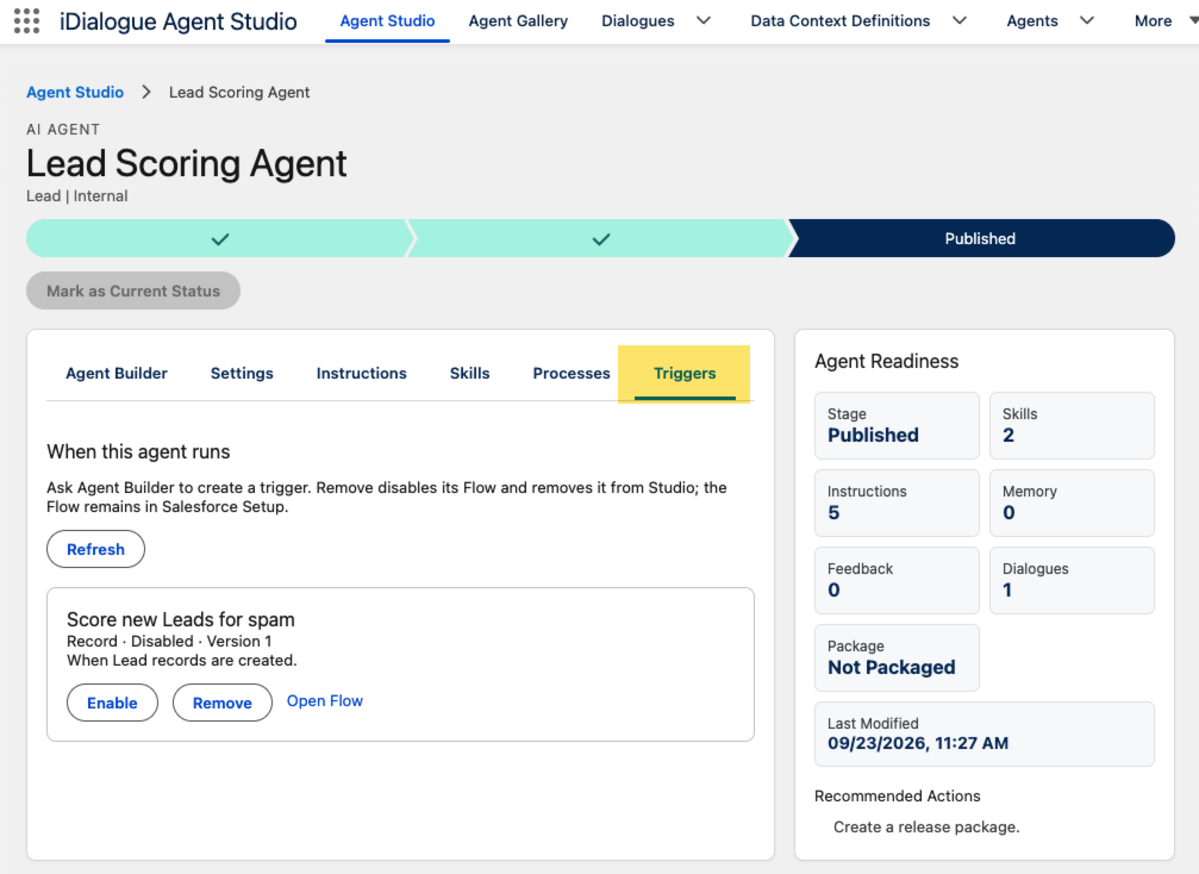Screen dimensions: 1199x874
Task: Click Instructions count tile showing 5
Action: click(x=897, y=503)
